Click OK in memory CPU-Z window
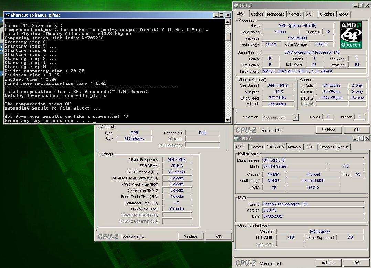This screenshot has height=268, width=371. pyautogui.click(x=219, y=236)
